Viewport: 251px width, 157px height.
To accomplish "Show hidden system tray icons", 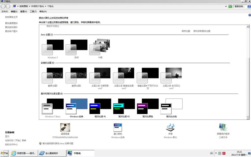I will pyautogui.click(x=216, y=153).
